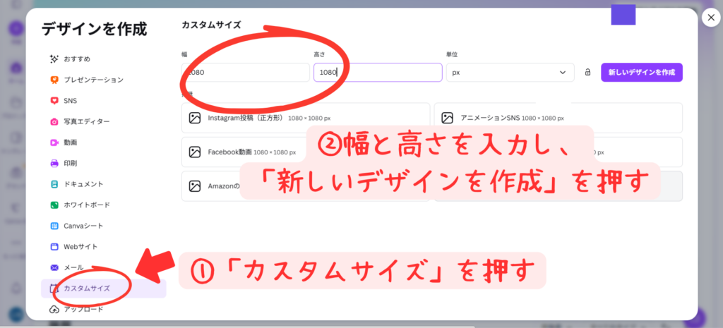The height and width of the screenshot is (328, 723).
Task: Click the 新しいデザインを作成 button
Action: pos(641,73)
